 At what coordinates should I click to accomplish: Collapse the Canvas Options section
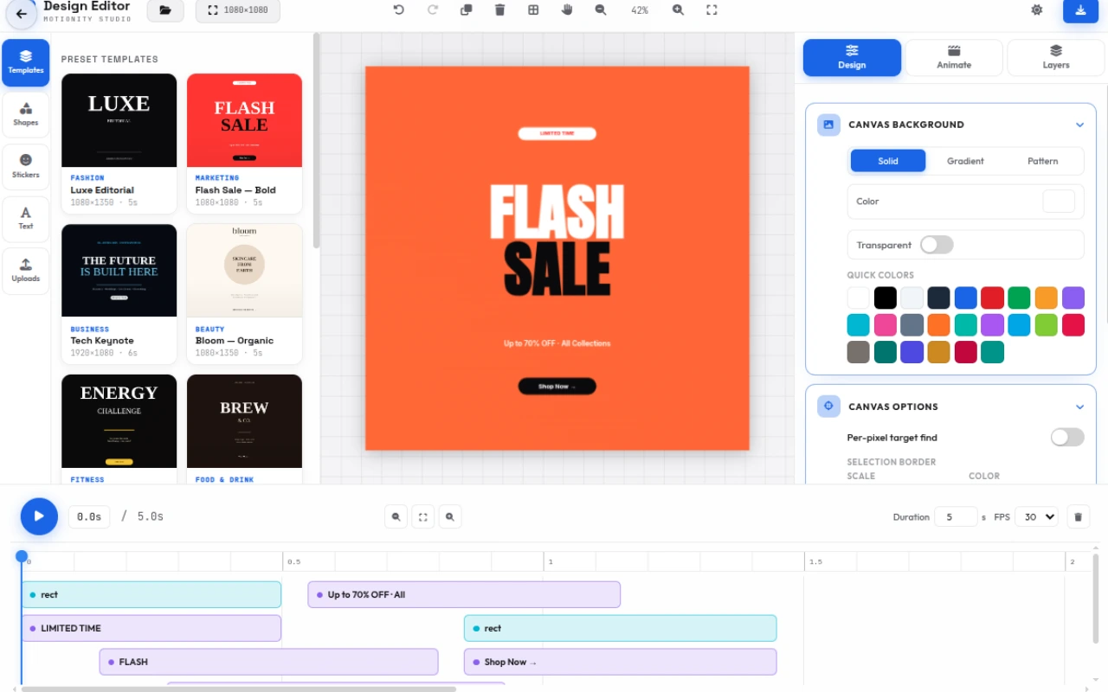1079,407
